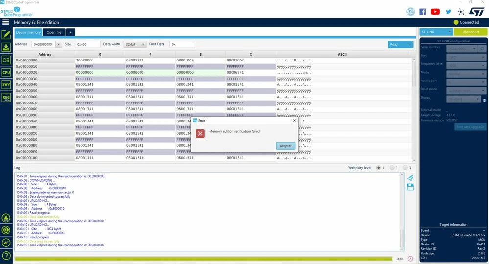Cancel operation with the progress bar X icon
The width and height of the screenshot is (489, 264).
[x=410, y=259]
